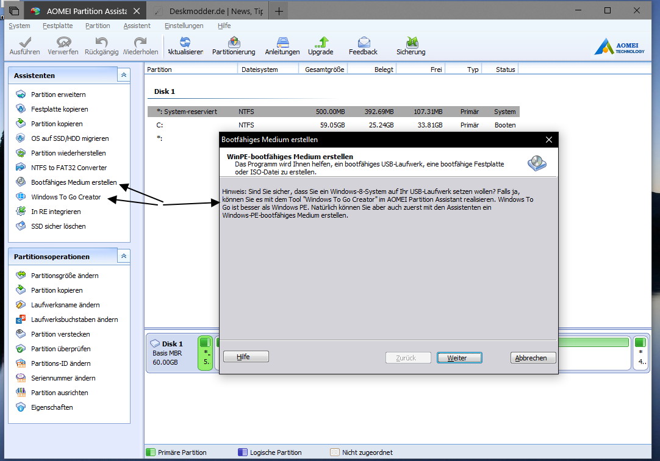Click the Weiter button
Screen dimensions: 660x461
459,358
